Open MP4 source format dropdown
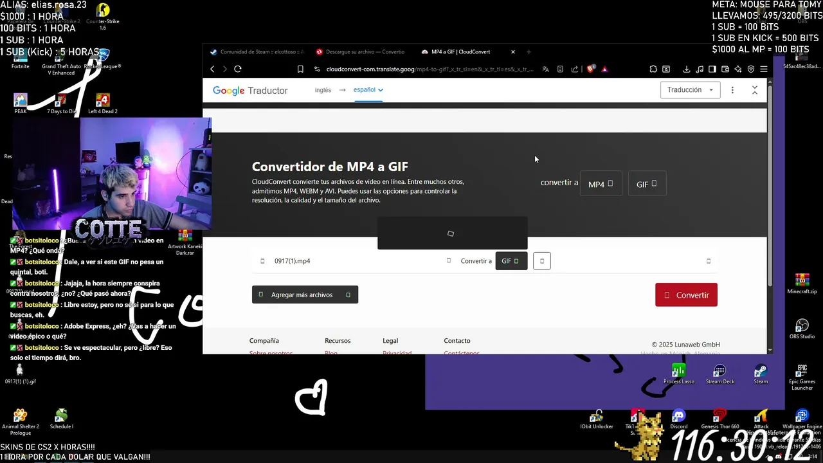 [x=601, y=184]
